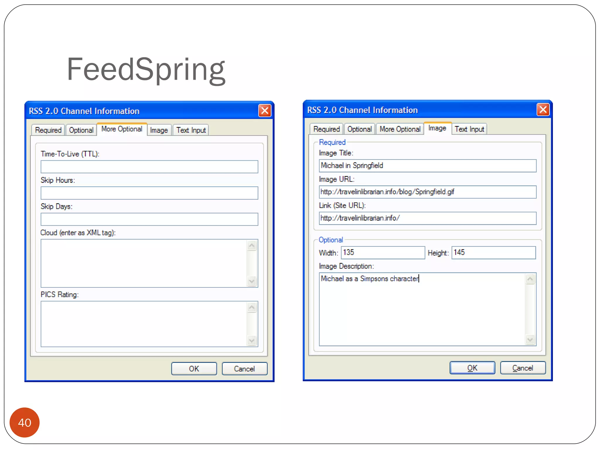This screenshot has width=600, height=450.
Task: Click scroll up arrow in Cloud text area
Action: [252, 246]
